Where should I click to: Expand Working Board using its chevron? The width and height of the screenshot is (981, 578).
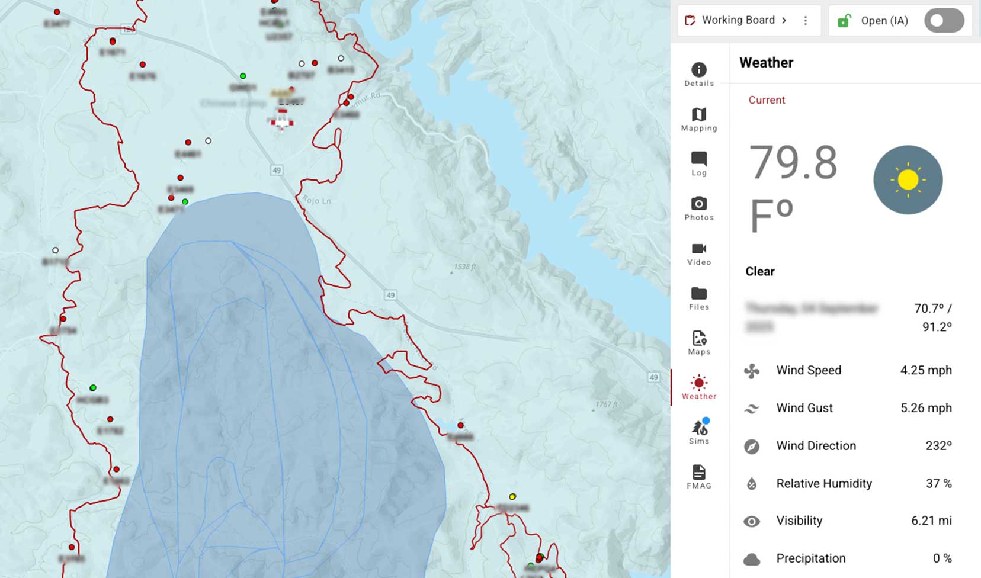[x=786, y=20]
